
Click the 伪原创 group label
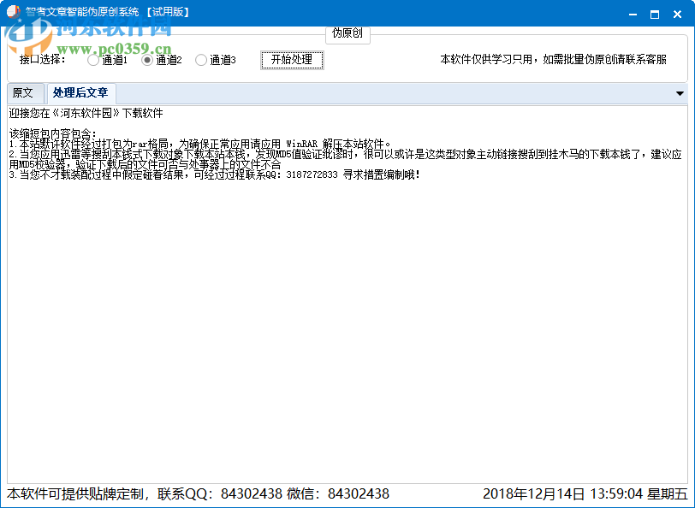pos(347,33)
